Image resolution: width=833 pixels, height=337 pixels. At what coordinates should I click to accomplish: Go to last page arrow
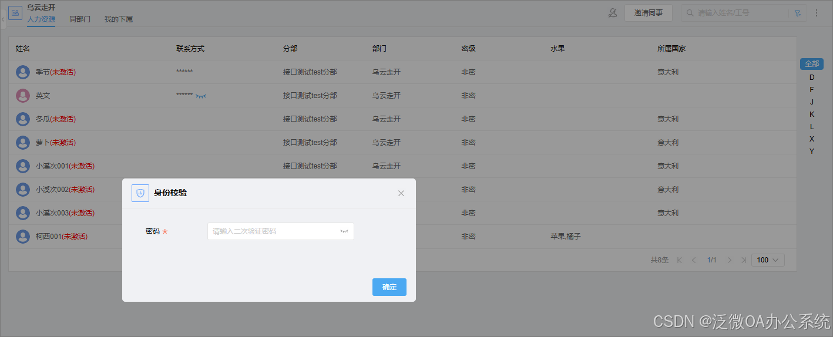pos(744,260)
